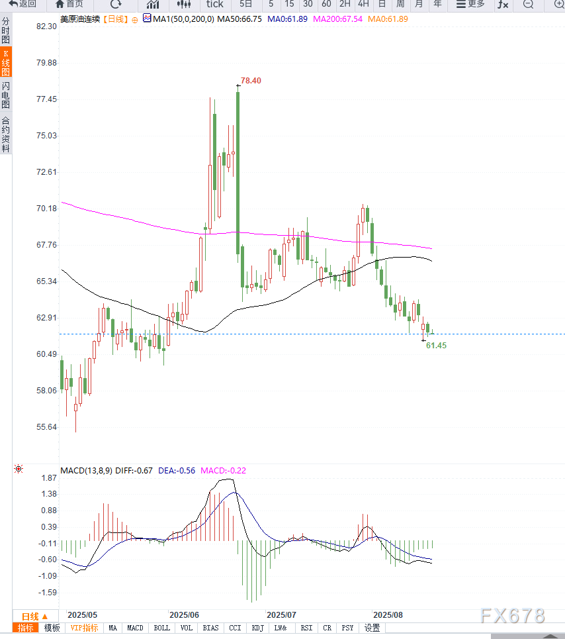Open the 合约资料 contract info tab
The image size is (565, 639).
coord(6,134)
